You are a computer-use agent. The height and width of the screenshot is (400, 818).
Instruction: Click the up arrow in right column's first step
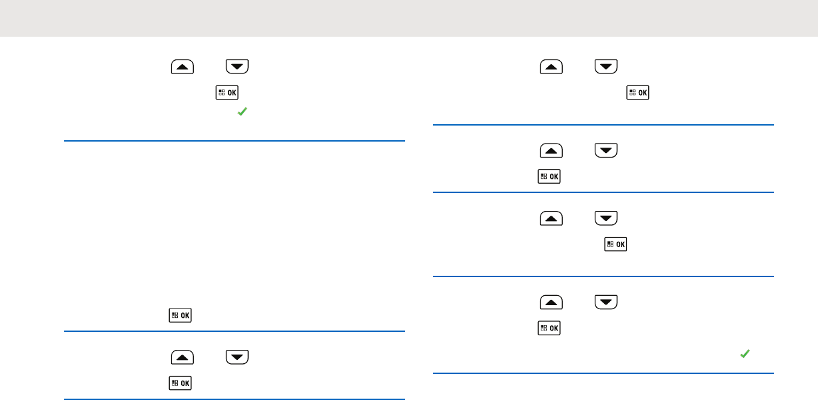coord(551,67)
